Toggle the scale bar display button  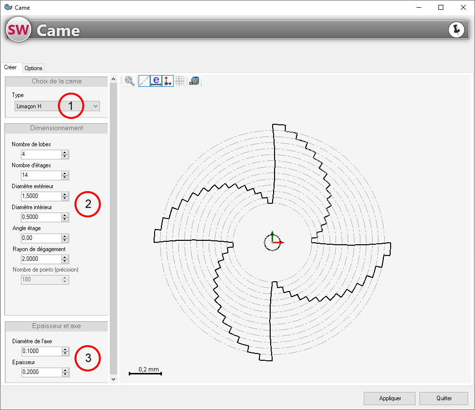coord(156,81)
